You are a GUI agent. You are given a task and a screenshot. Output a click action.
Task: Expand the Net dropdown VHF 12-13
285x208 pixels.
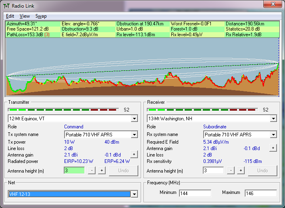click(134, 194)
